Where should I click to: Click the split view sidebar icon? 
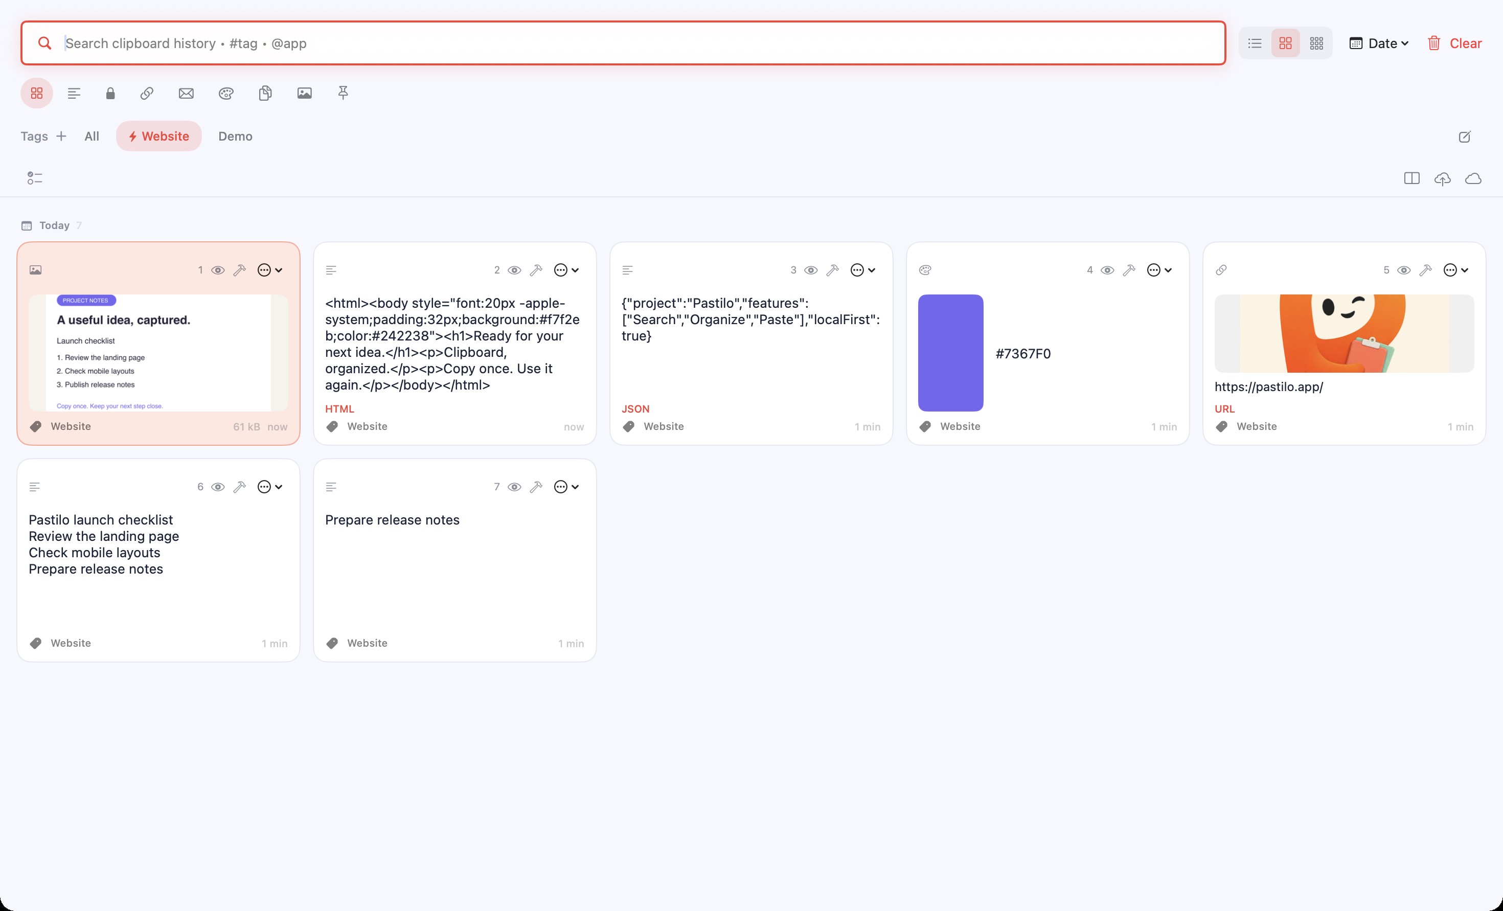[x=1411, y=178]
